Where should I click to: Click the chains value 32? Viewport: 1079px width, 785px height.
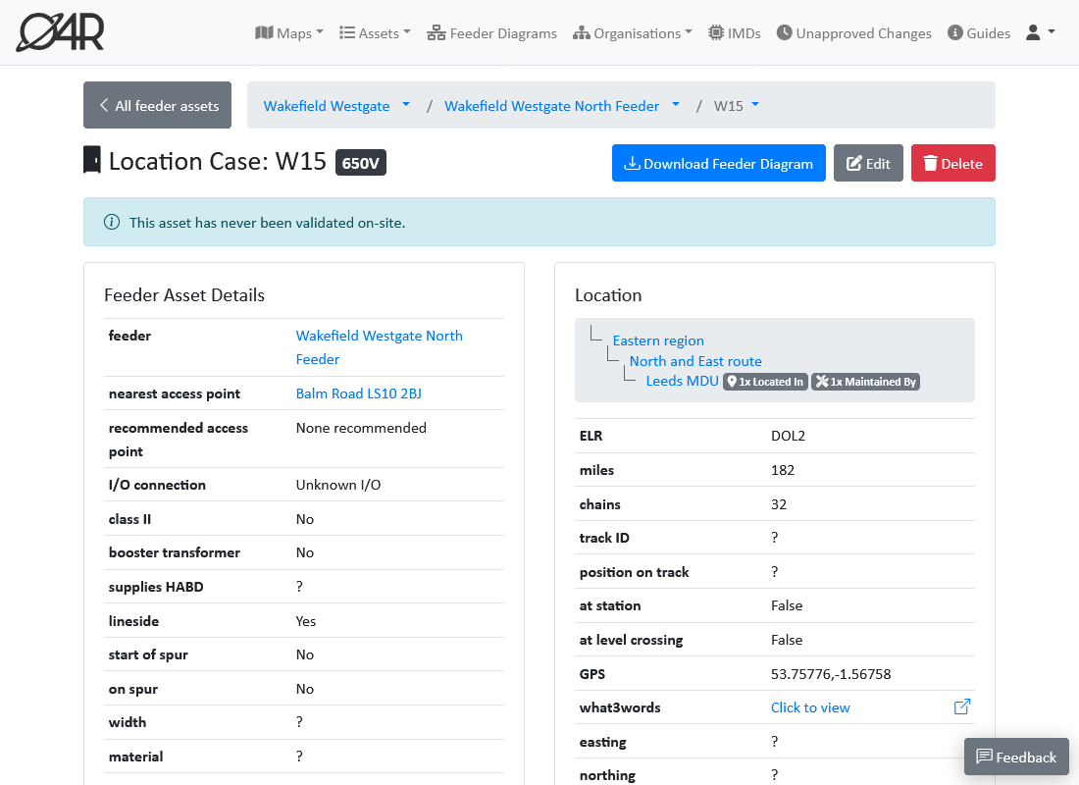click(778, 504)
